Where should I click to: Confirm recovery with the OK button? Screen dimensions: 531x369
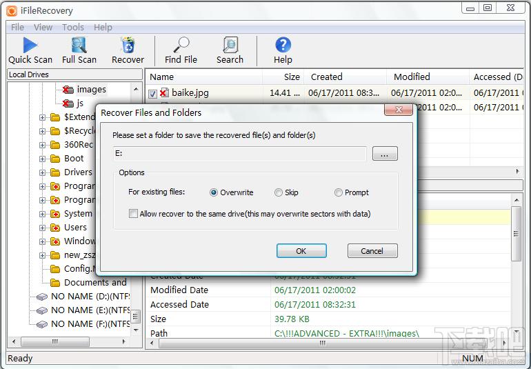(301, 251)
